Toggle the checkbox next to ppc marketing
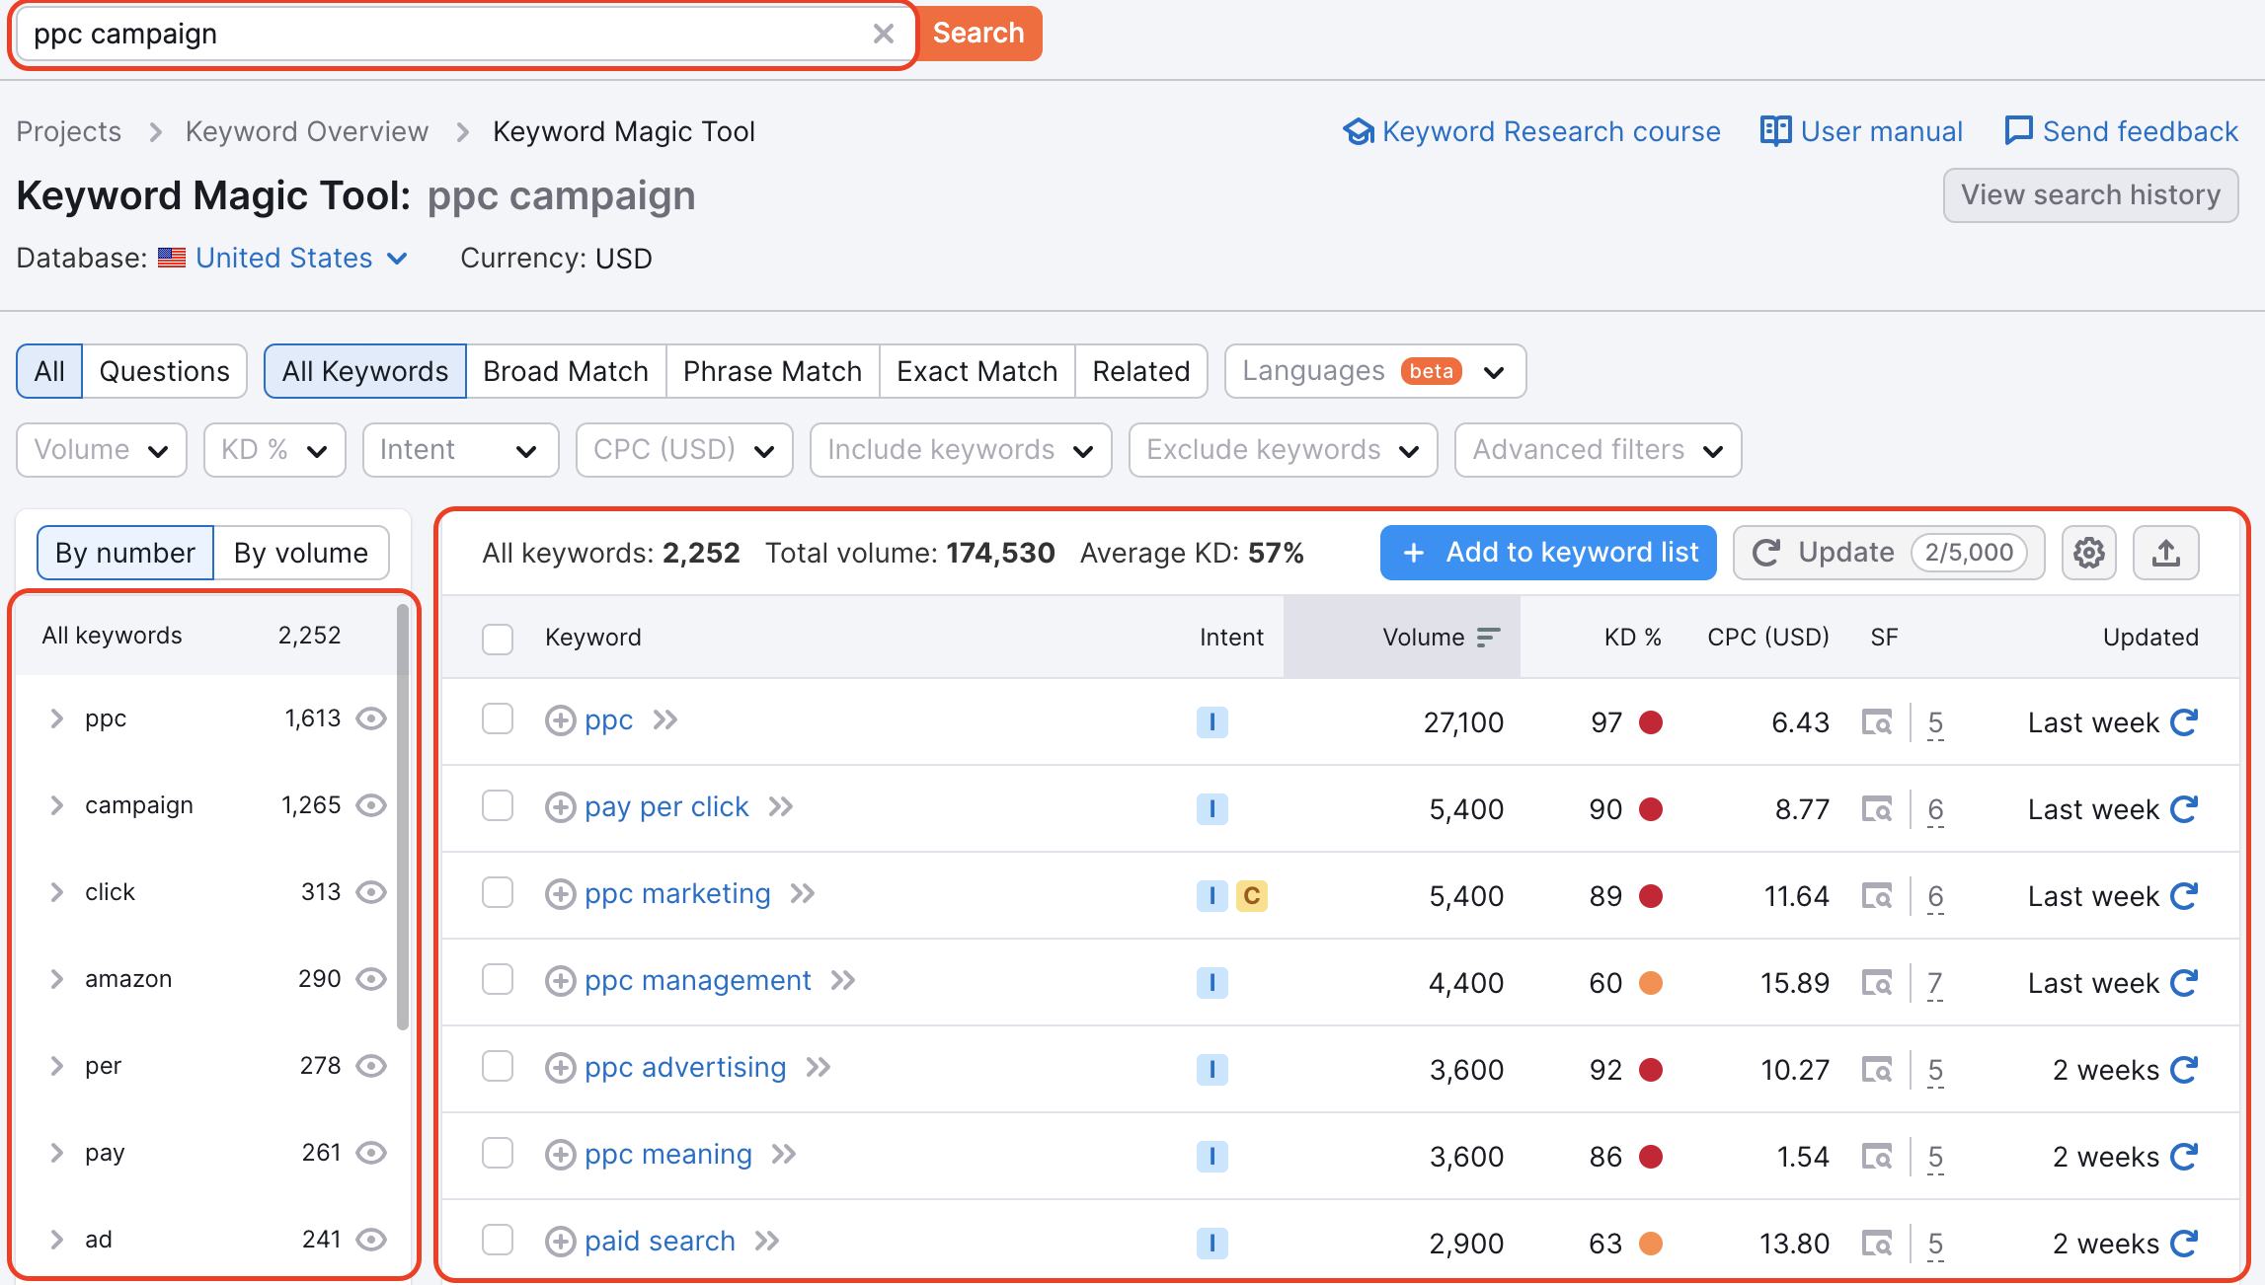2265x1285 pixels. [498, 893]
